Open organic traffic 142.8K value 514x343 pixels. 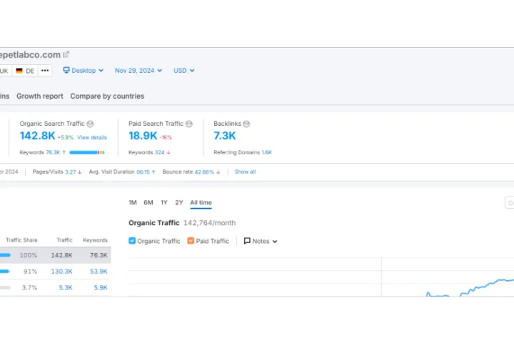37,136
